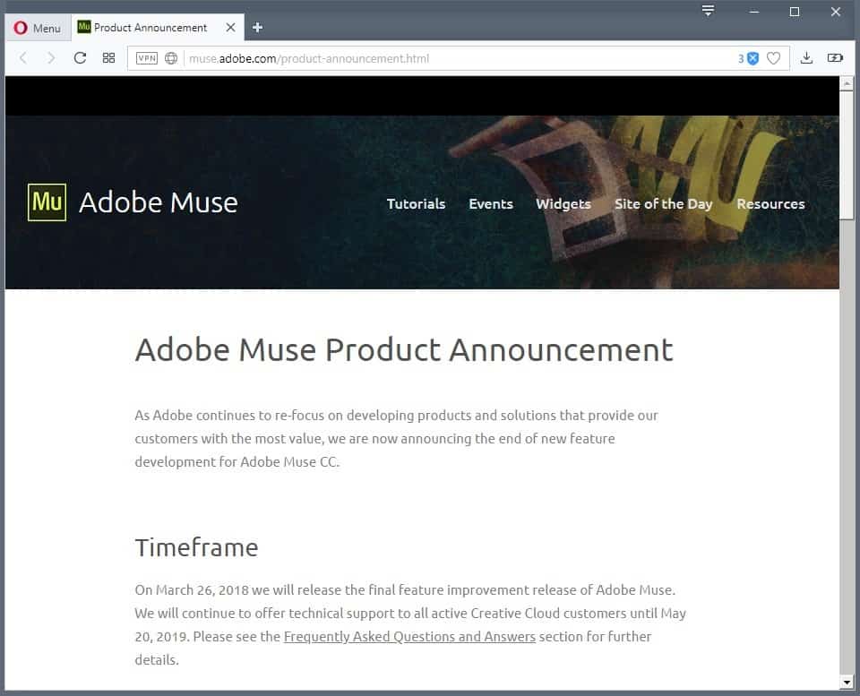Open the Downloads panel
Viewport: 860px width, 696px height.
coord(805,57)
